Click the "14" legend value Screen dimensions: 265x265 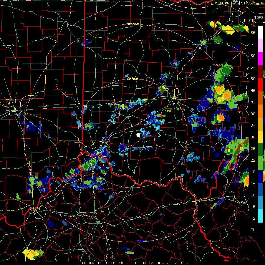253,183
